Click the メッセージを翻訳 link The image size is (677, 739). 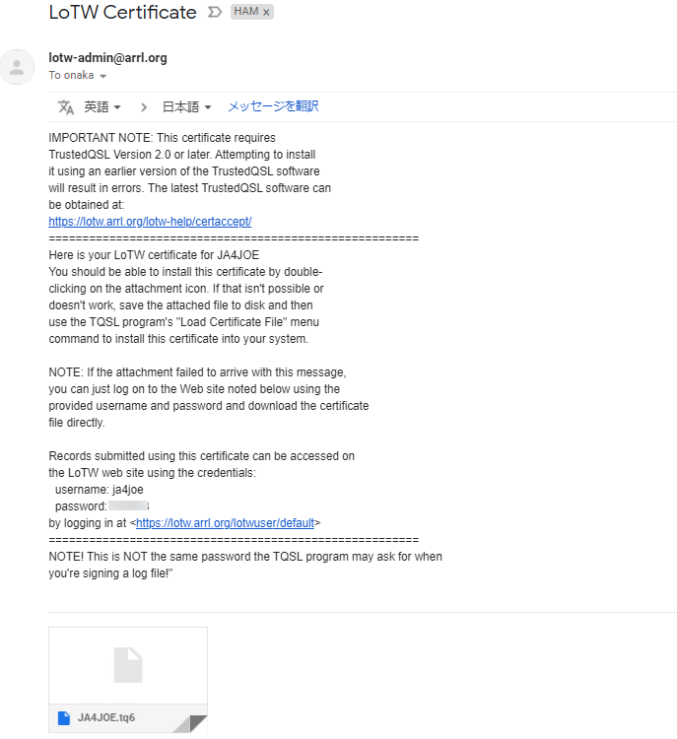point(273,106)
